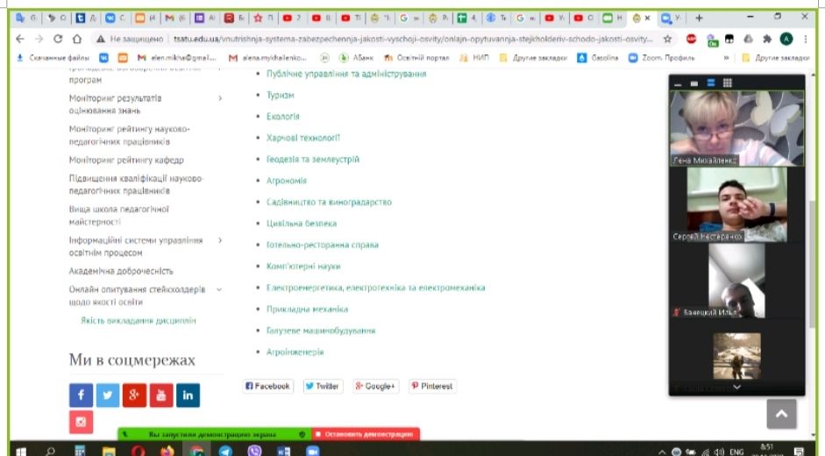Share page via the Google+ button
The image size is (825, 456).
pos(375,386)
